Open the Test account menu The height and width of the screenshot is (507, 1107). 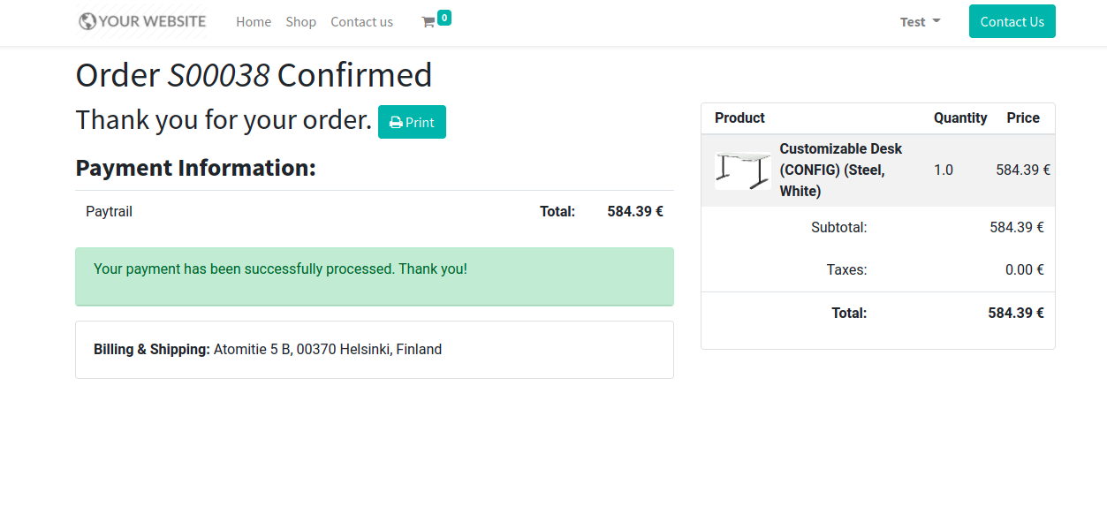(920, 22)
